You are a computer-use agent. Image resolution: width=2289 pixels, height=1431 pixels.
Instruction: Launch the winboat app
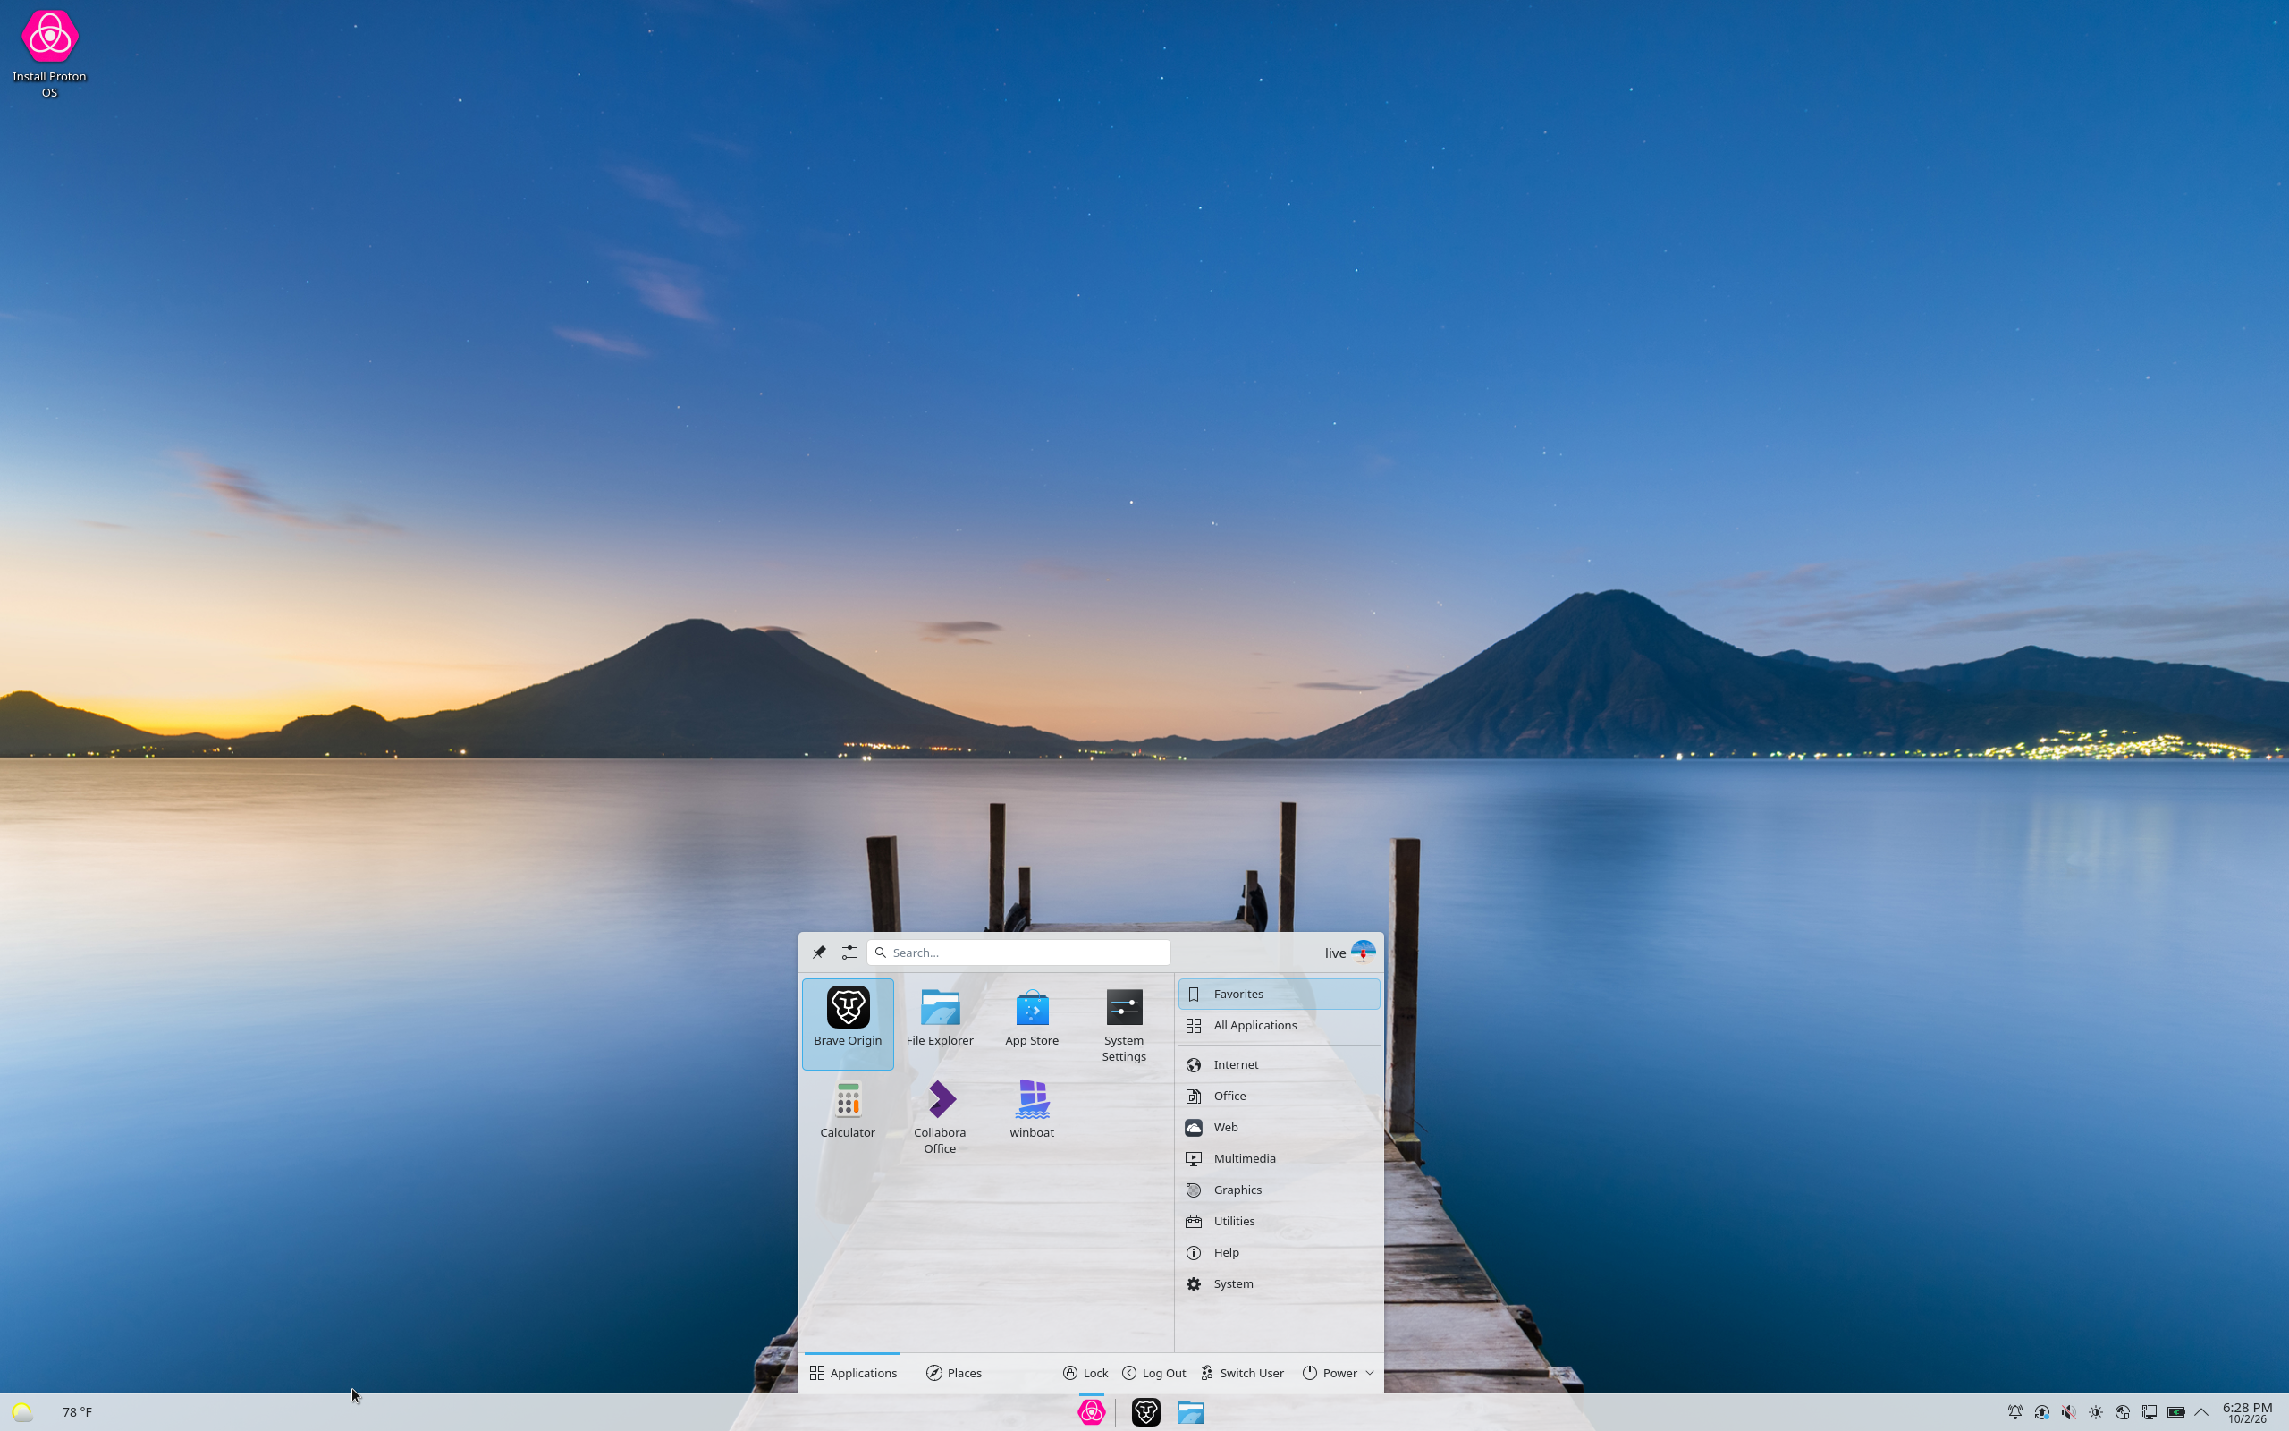1031,1115
